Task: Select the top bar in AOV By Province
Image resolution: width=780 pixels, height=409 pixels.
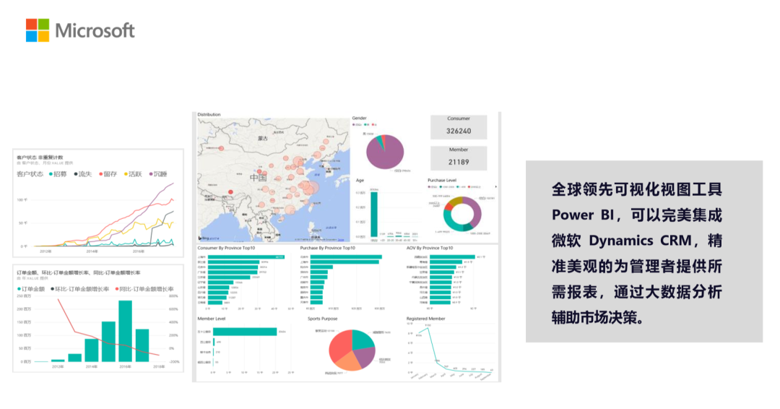Action: (x=452, y=257)
